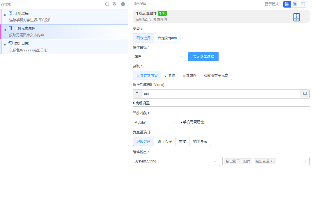Click the T text-type icon beside the wait field

137,94
